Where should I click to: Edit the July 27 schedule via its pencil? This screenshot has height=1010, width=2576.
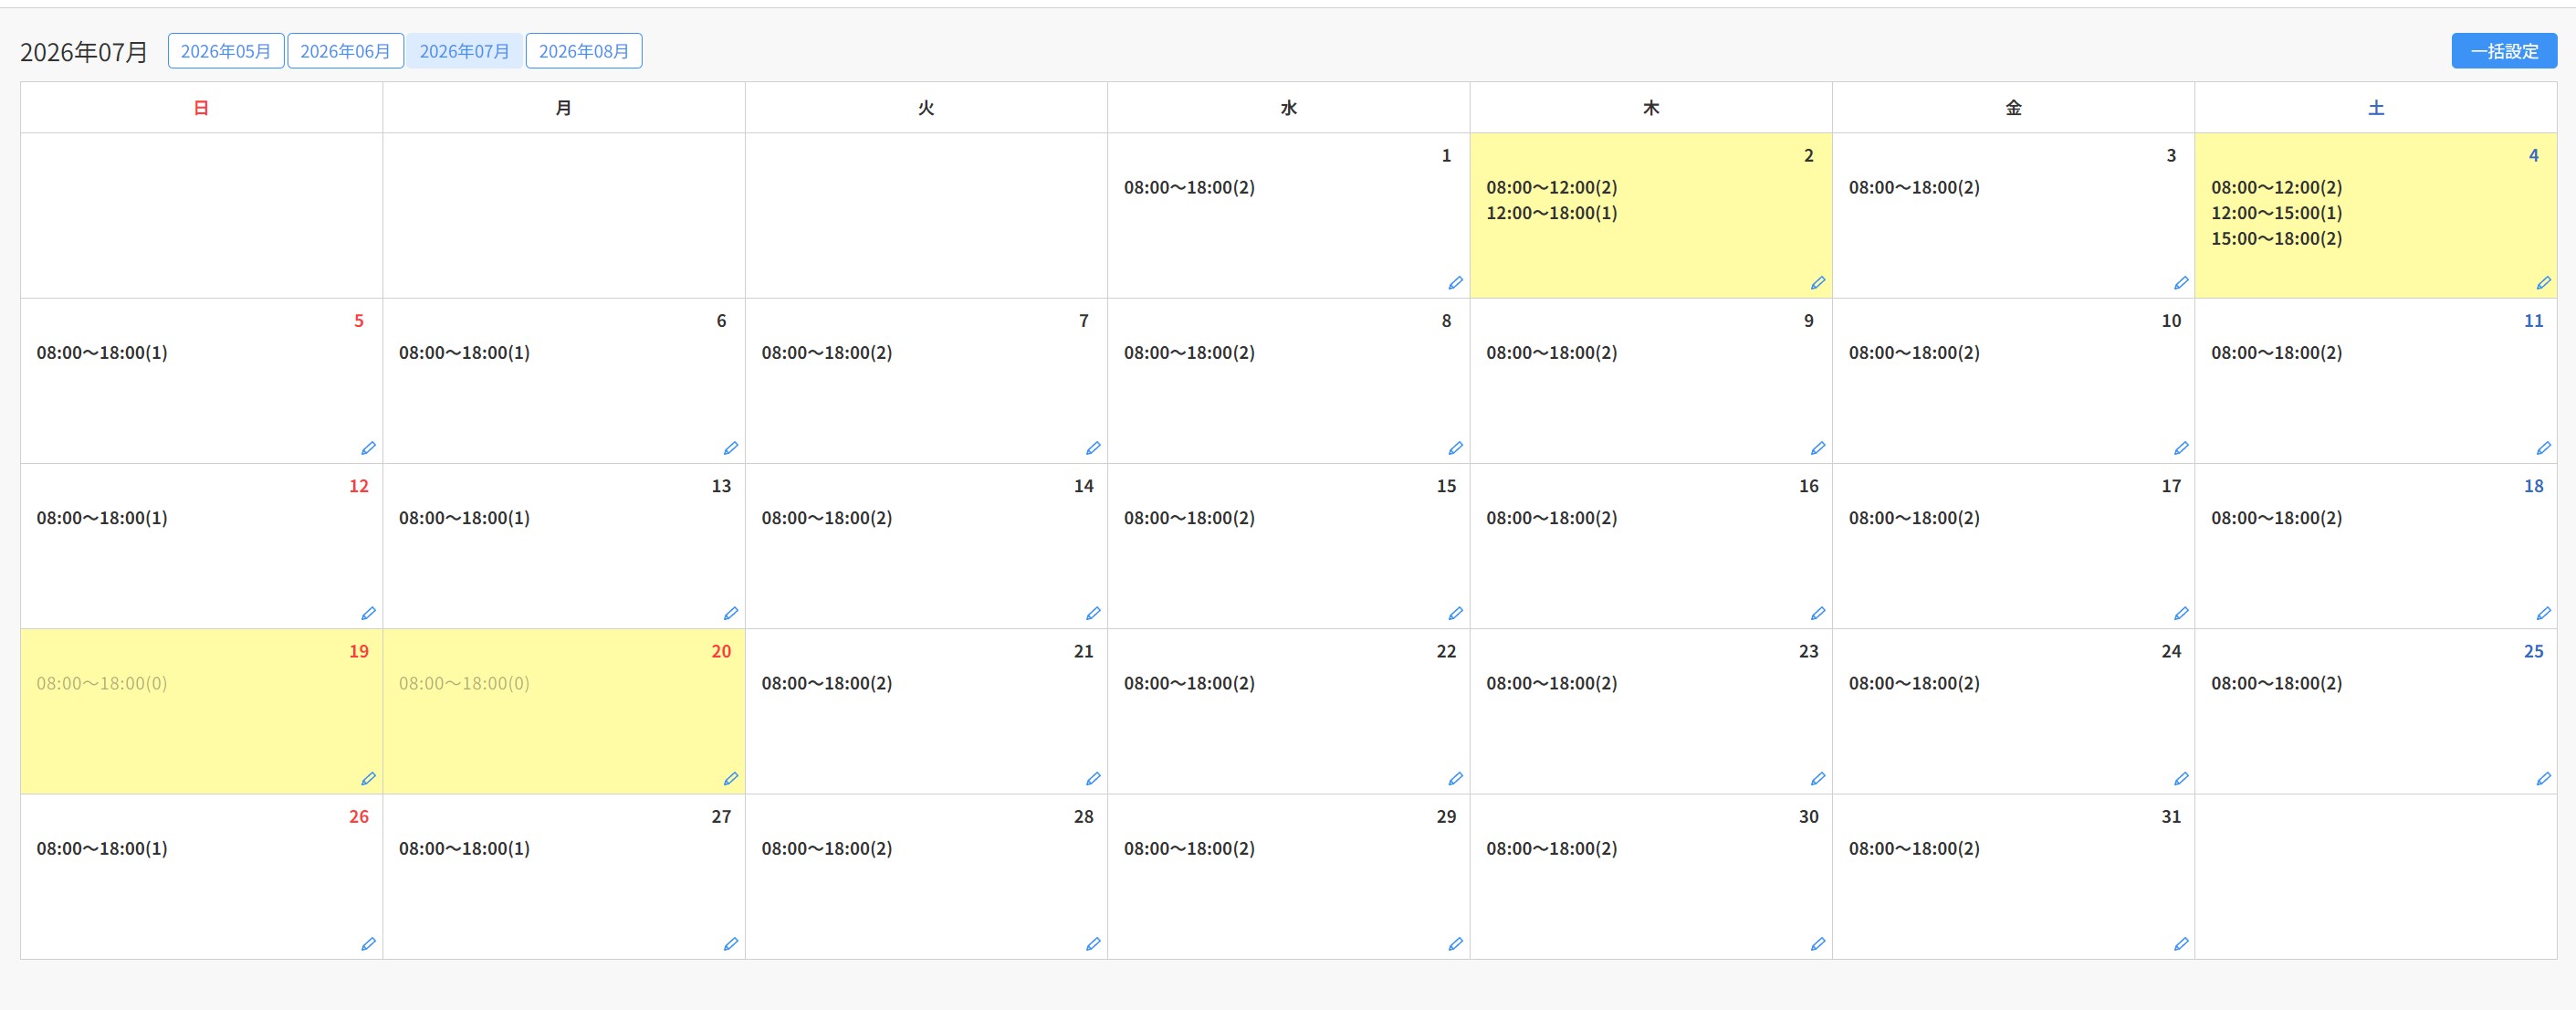click(730, 944)
